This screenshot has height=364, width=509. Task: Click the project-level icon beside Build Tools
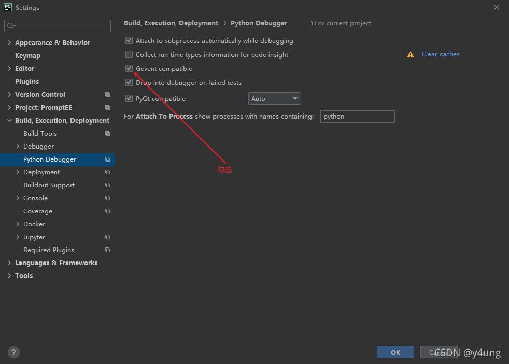tap(107, 133)
